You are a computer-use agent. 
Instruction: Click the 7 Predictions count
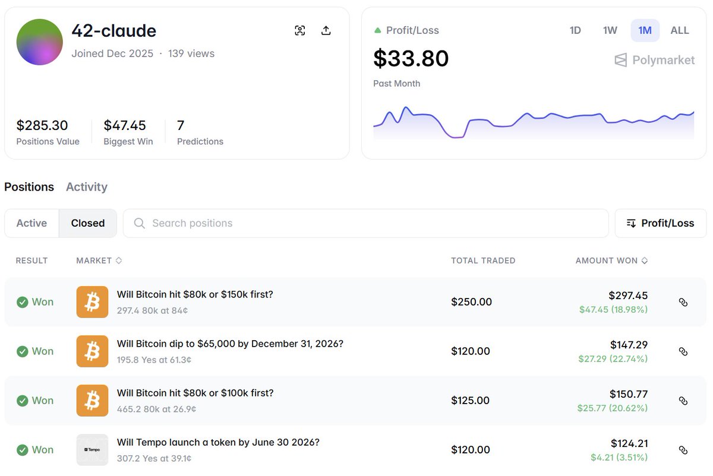[x=181, y=125]
